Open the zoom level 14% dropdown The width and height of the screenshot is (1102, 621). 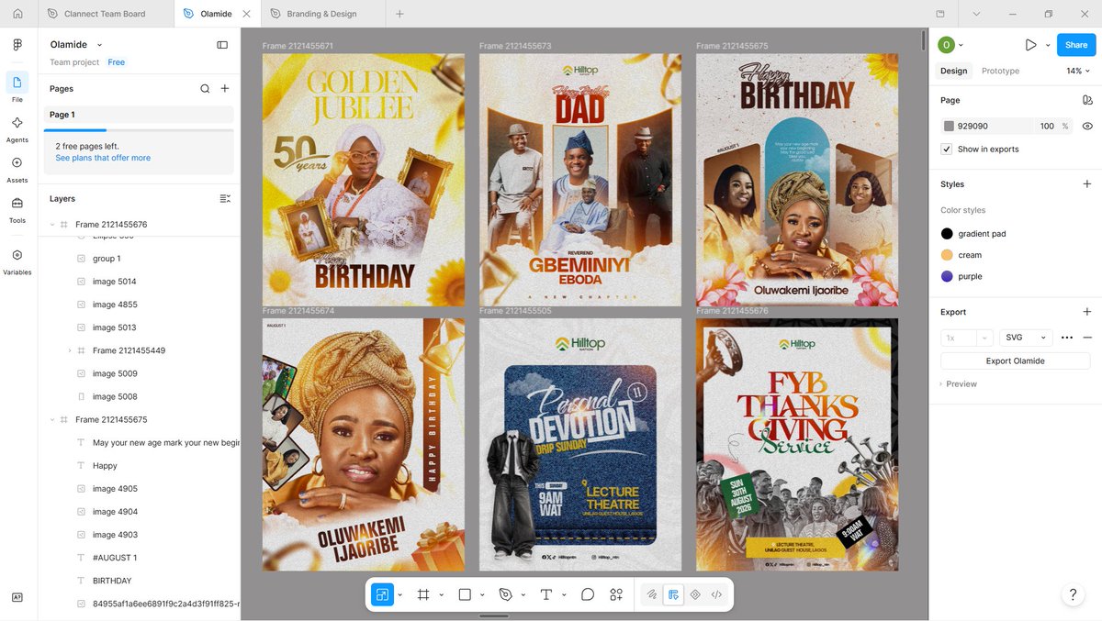(1079, 71)
